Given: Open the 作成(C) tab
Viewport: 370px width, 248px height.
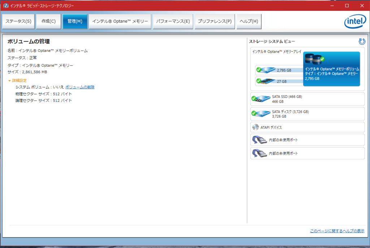Looking at the screenshot, I should pyautogui.click(x=48, y=21).
